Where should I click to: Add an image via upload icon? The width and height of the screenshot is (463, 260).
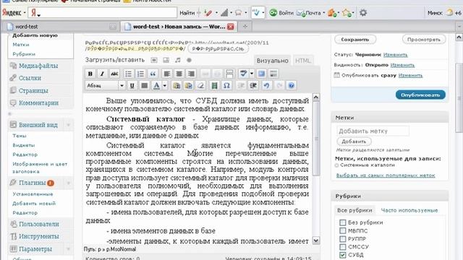pyautogui.click(x=154, y=60)
